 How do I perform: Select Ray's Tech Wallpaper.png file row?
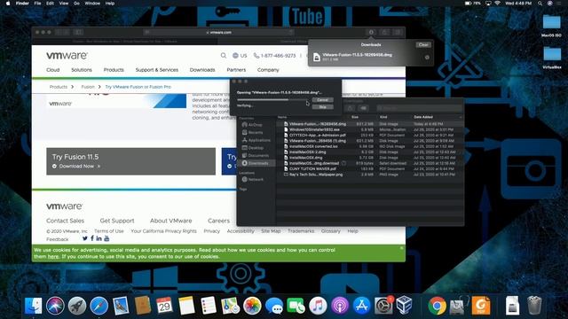coord(370,175)
